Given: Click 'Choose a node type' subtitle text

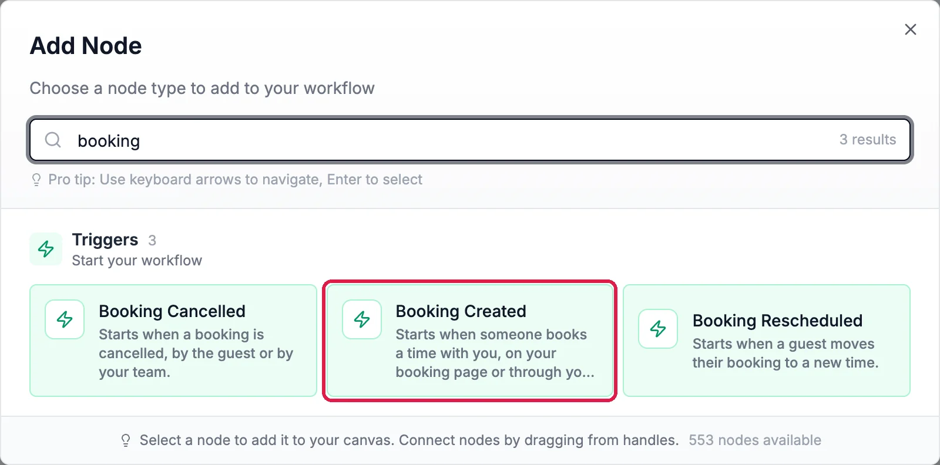Looking at the screenshot, I should tap(202, 88).
